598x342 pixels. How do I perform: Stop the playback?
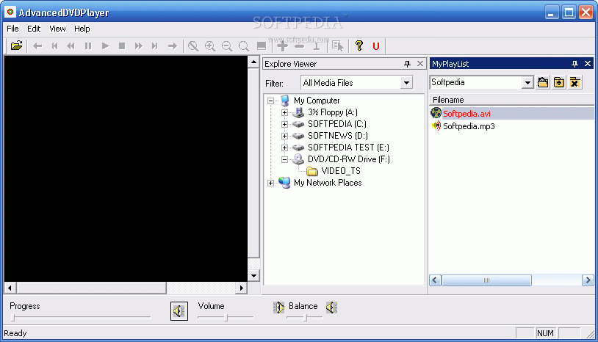click(122, 46)
